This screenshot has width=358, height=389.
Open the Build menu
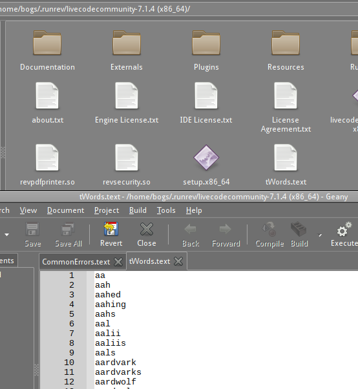(138, 210)
